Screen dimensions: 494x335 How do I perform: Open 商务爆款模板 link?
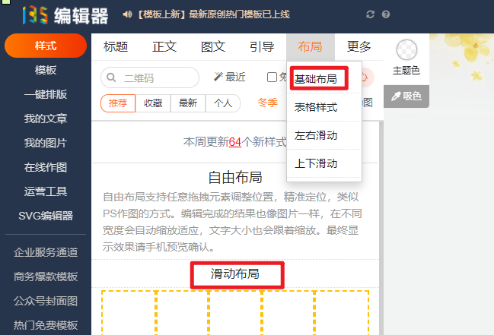coord(46,277)
